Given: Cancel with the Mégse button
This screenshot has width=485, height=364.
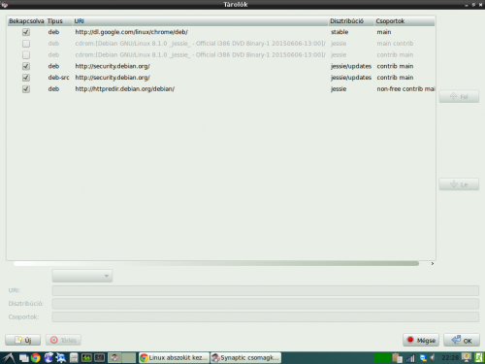Looking at the screenshot, I should [421, 340].
